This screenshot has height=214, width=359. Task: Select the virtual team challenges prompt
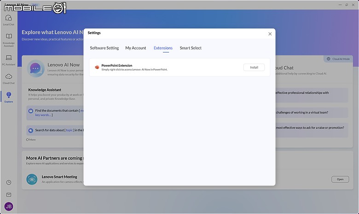click(x=312, y=112)
